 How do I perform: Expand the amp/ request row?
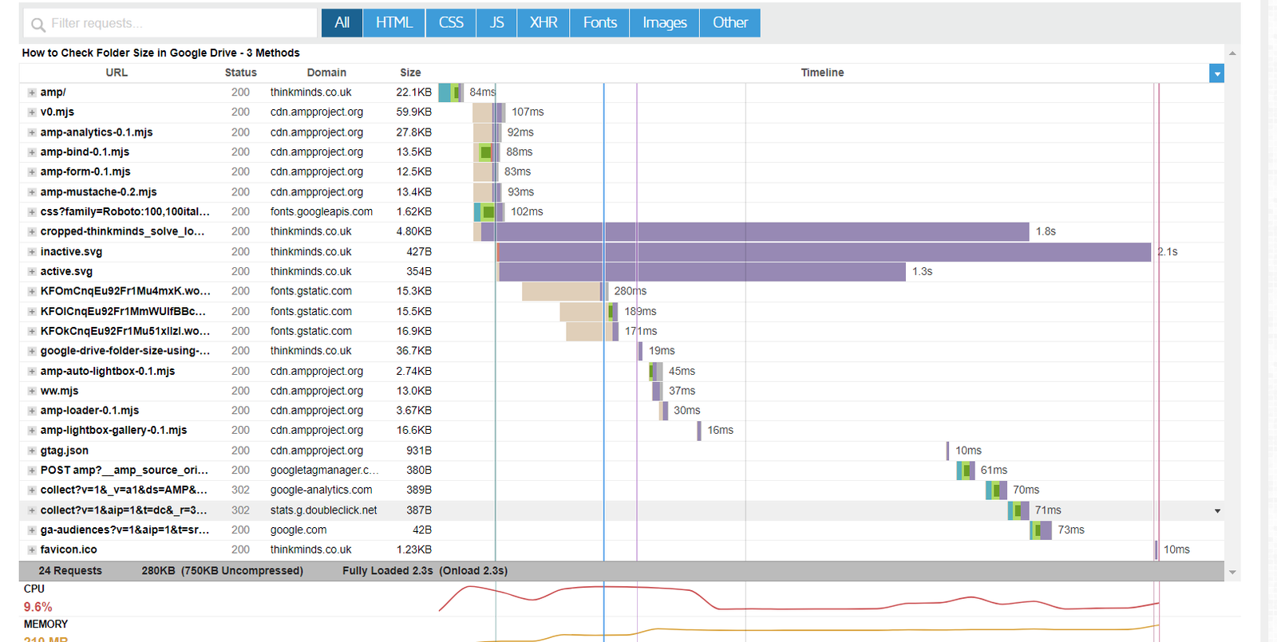coord(32,93)
